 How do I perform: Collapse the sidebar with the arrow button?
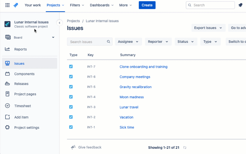(x=59, y=23)
